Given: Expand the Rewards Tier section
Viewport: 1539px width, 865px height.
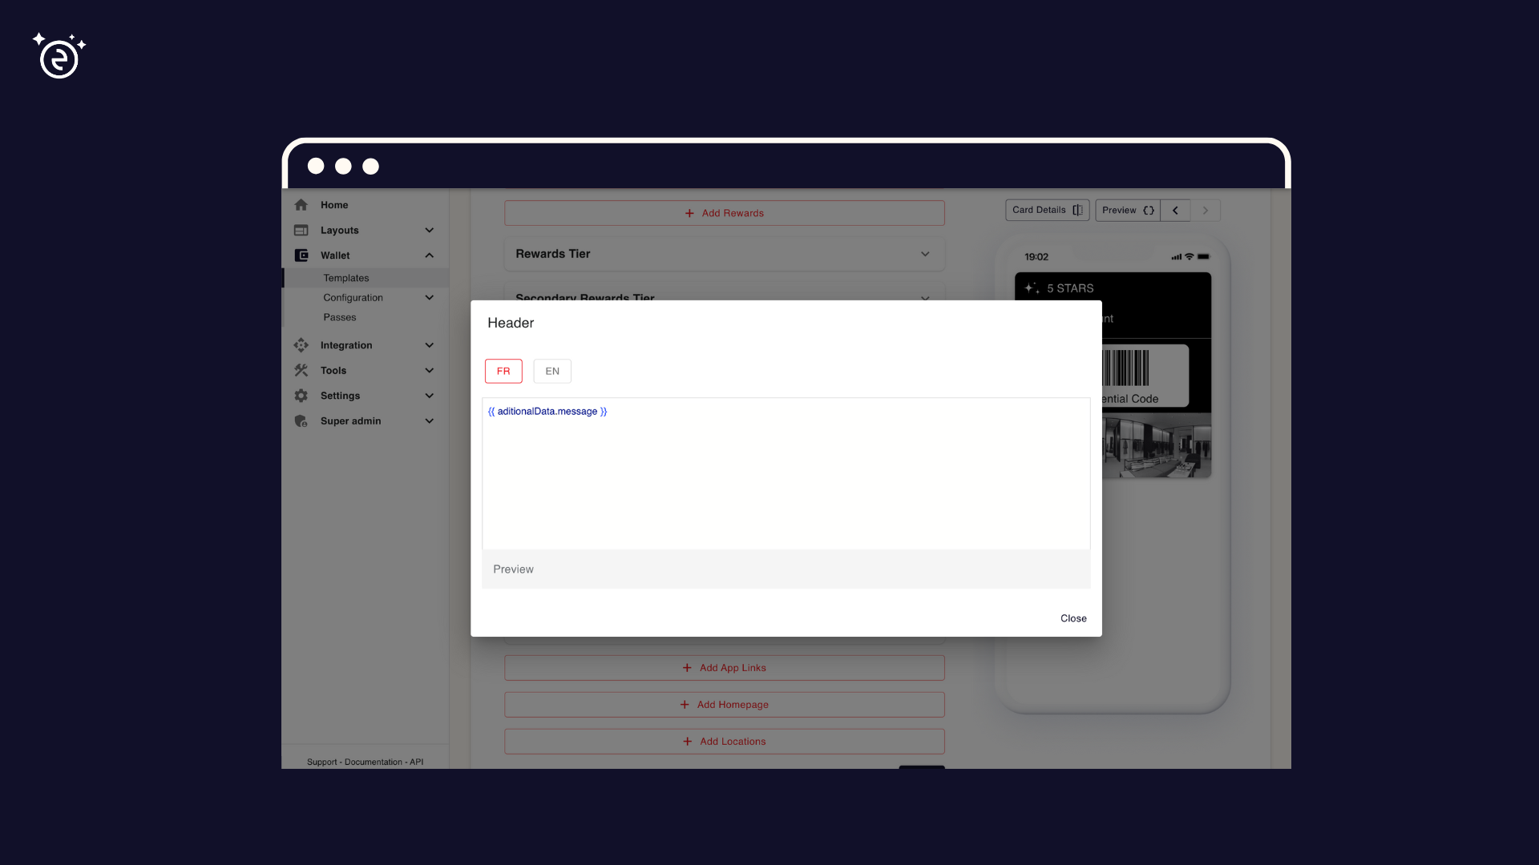Looking at the screenshot, I should tap(925, 254).
